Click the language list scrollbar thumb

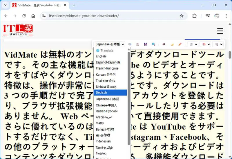tap(129, 98)
